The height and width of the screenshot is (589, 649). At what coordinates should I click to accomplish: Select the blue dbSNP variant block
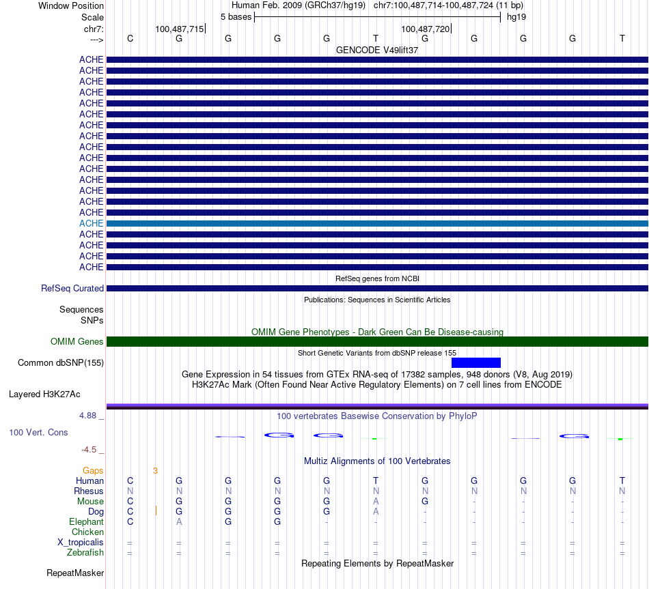(x=476, y=362)
